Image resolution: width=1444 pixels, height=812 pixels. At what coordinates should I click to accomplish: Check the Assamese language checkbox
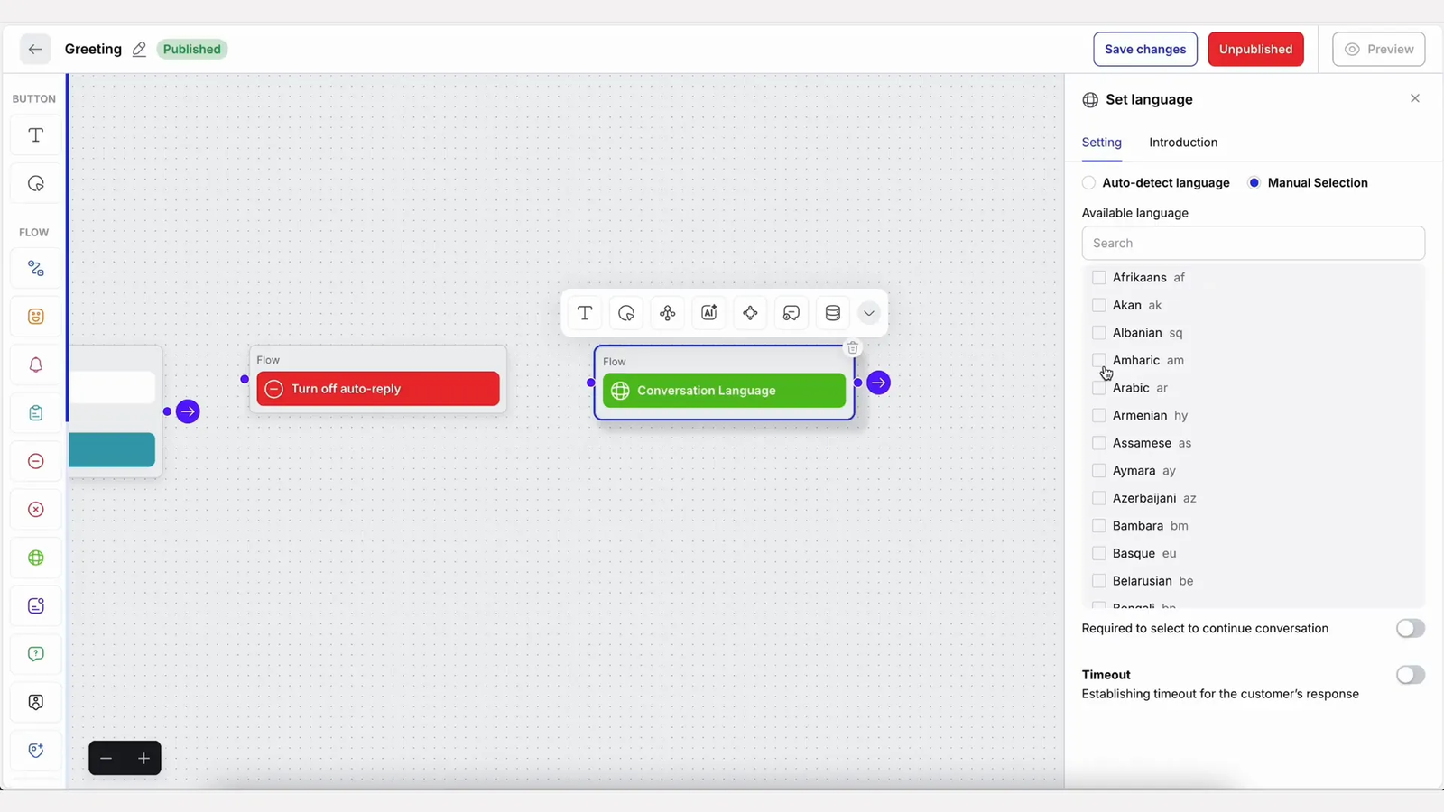pyautogui.click(x=1098, y=443)
